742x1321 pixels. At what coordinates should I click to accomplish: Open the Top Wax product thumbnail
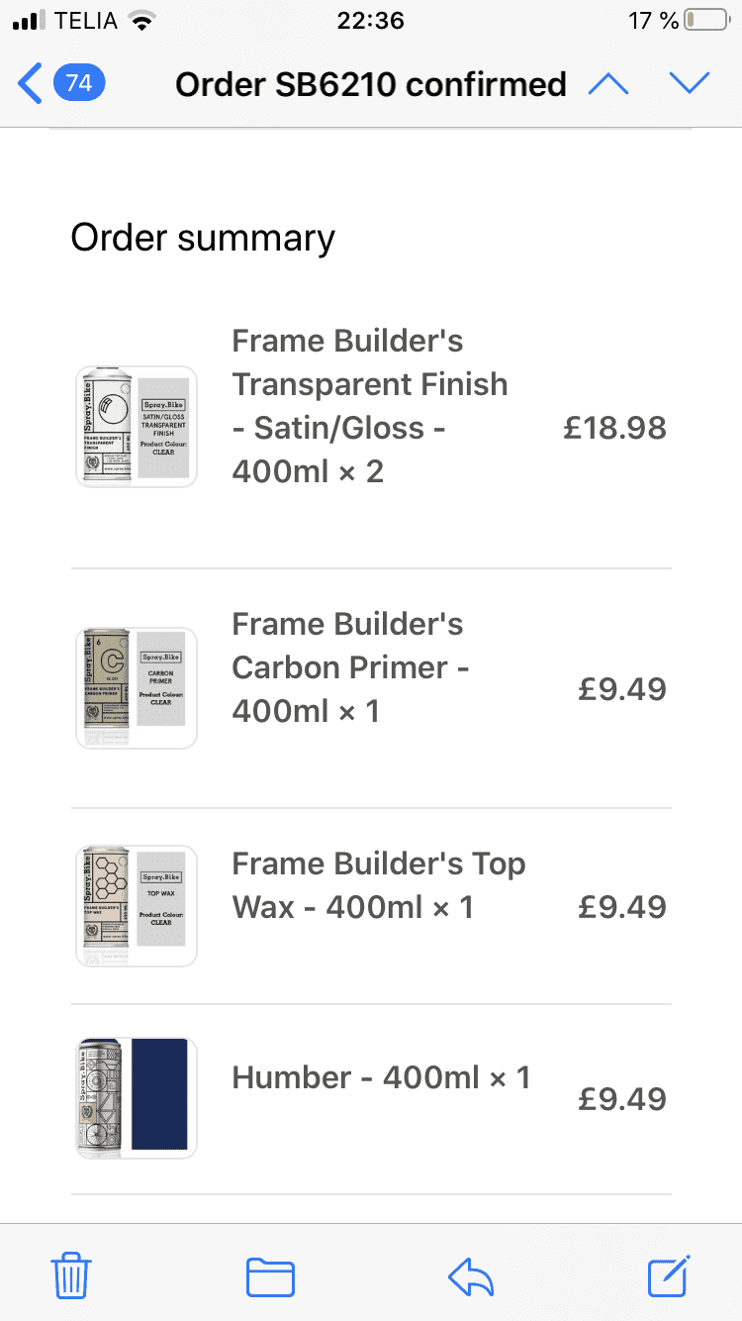(137, 906)
